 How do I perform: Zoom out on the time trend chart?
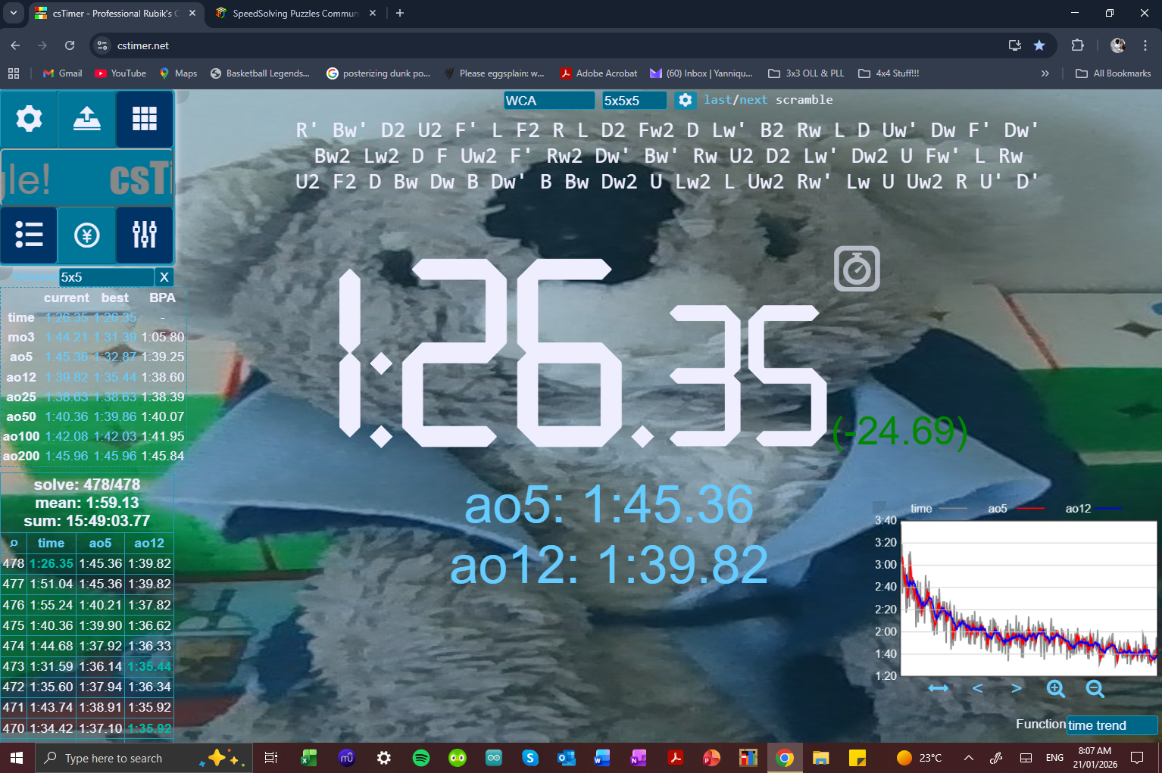(x=1095, y=688)
